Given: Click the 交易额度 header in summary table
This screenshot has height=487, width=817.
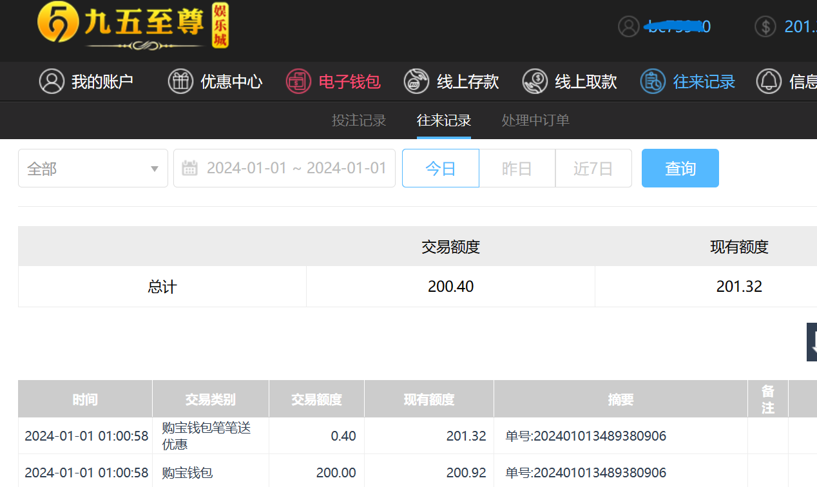Looking at the screenshot, I should tap(451, 247).
